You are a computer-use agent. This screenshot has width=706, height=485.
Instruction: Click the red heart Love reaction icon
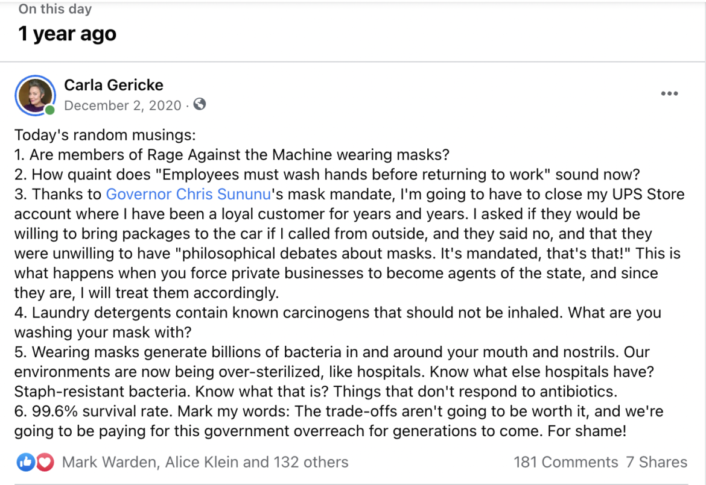point(44,462)
